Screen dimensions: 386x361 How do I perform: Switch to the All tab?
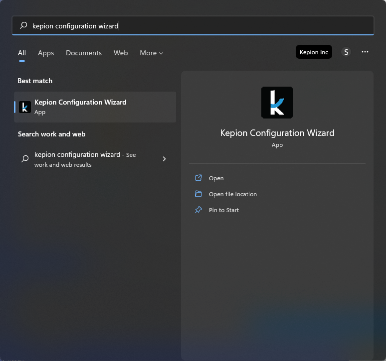21,53
